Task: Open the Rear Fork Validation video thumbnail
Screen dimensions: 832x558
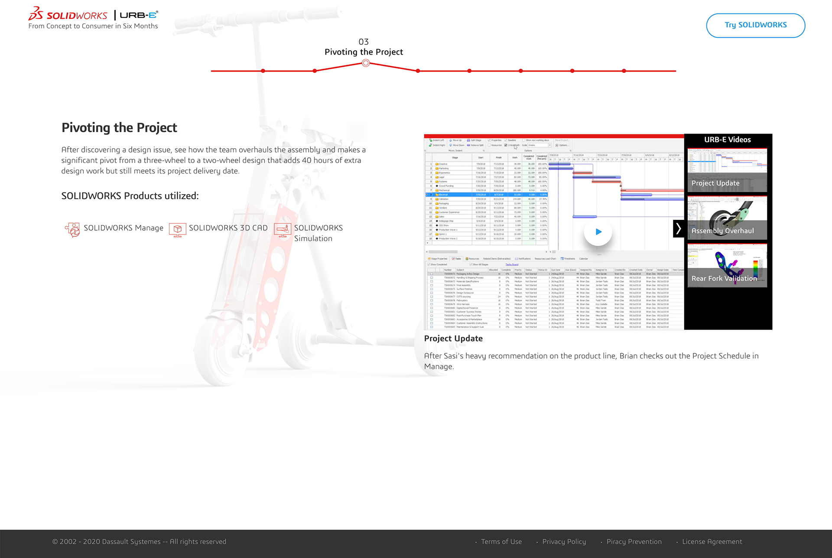Action: point(727,266)
